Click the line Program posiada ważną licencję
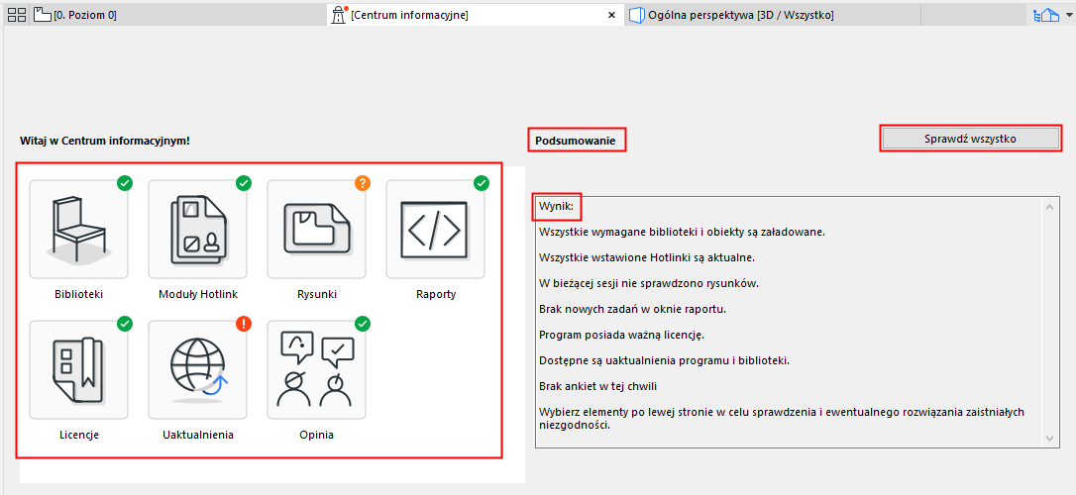 (x=620, y=335)
